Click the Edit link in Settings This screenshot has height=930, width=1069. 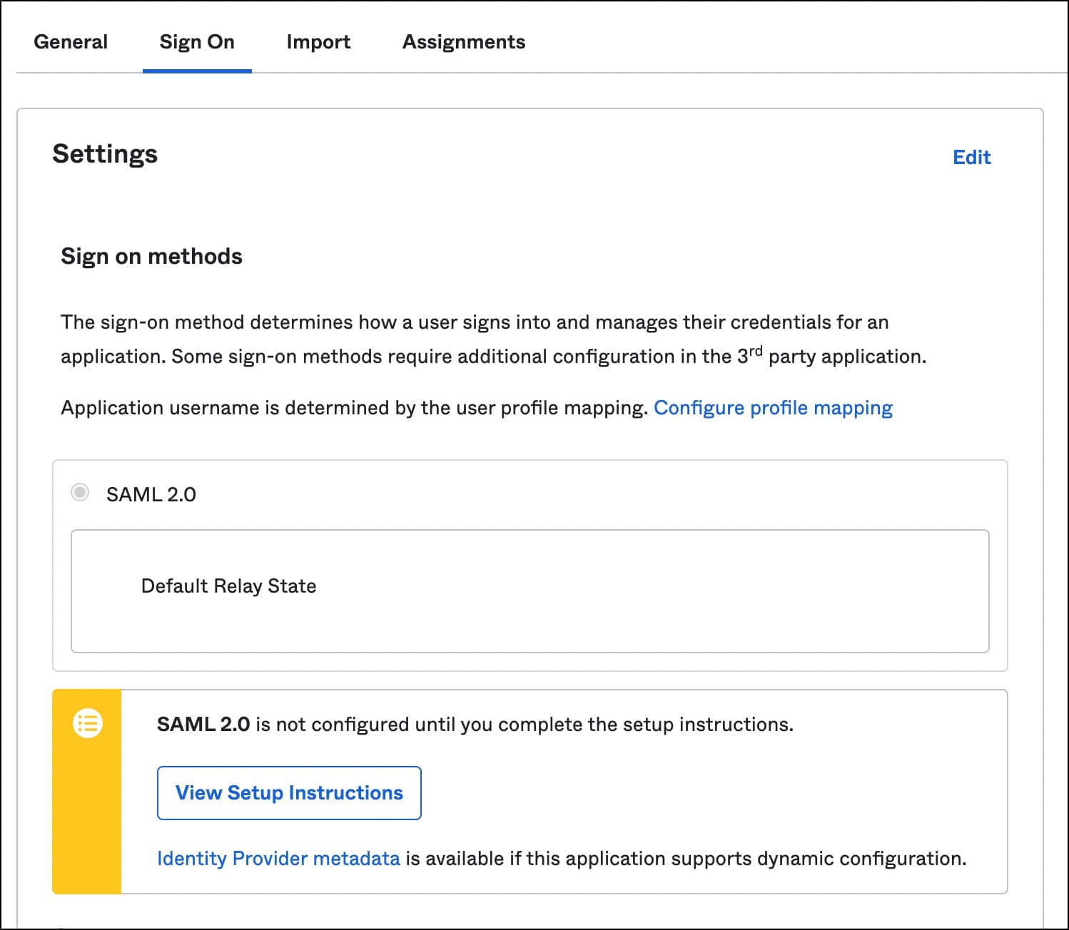971,158
